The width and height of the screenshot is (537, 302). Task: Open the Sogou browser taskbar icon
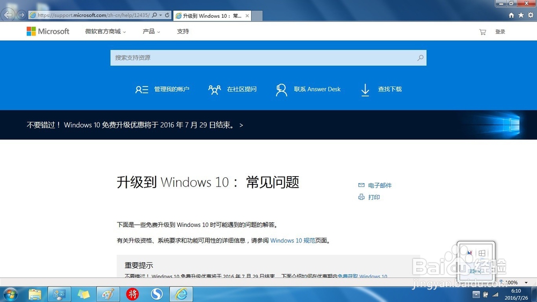point(157,294)
